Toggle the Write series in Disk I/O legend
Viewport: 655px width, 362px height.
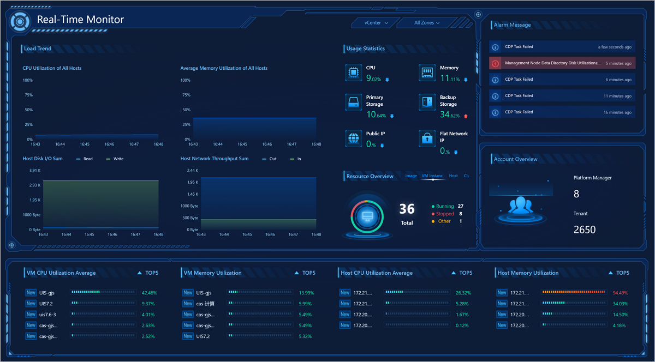(x=114, y=159)
